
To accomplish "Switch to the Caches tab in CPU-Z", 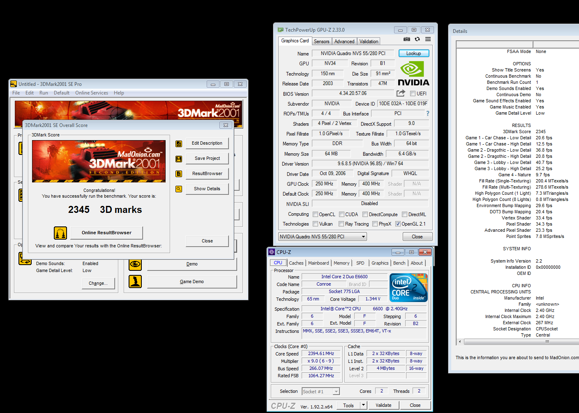I will [296, 263].
